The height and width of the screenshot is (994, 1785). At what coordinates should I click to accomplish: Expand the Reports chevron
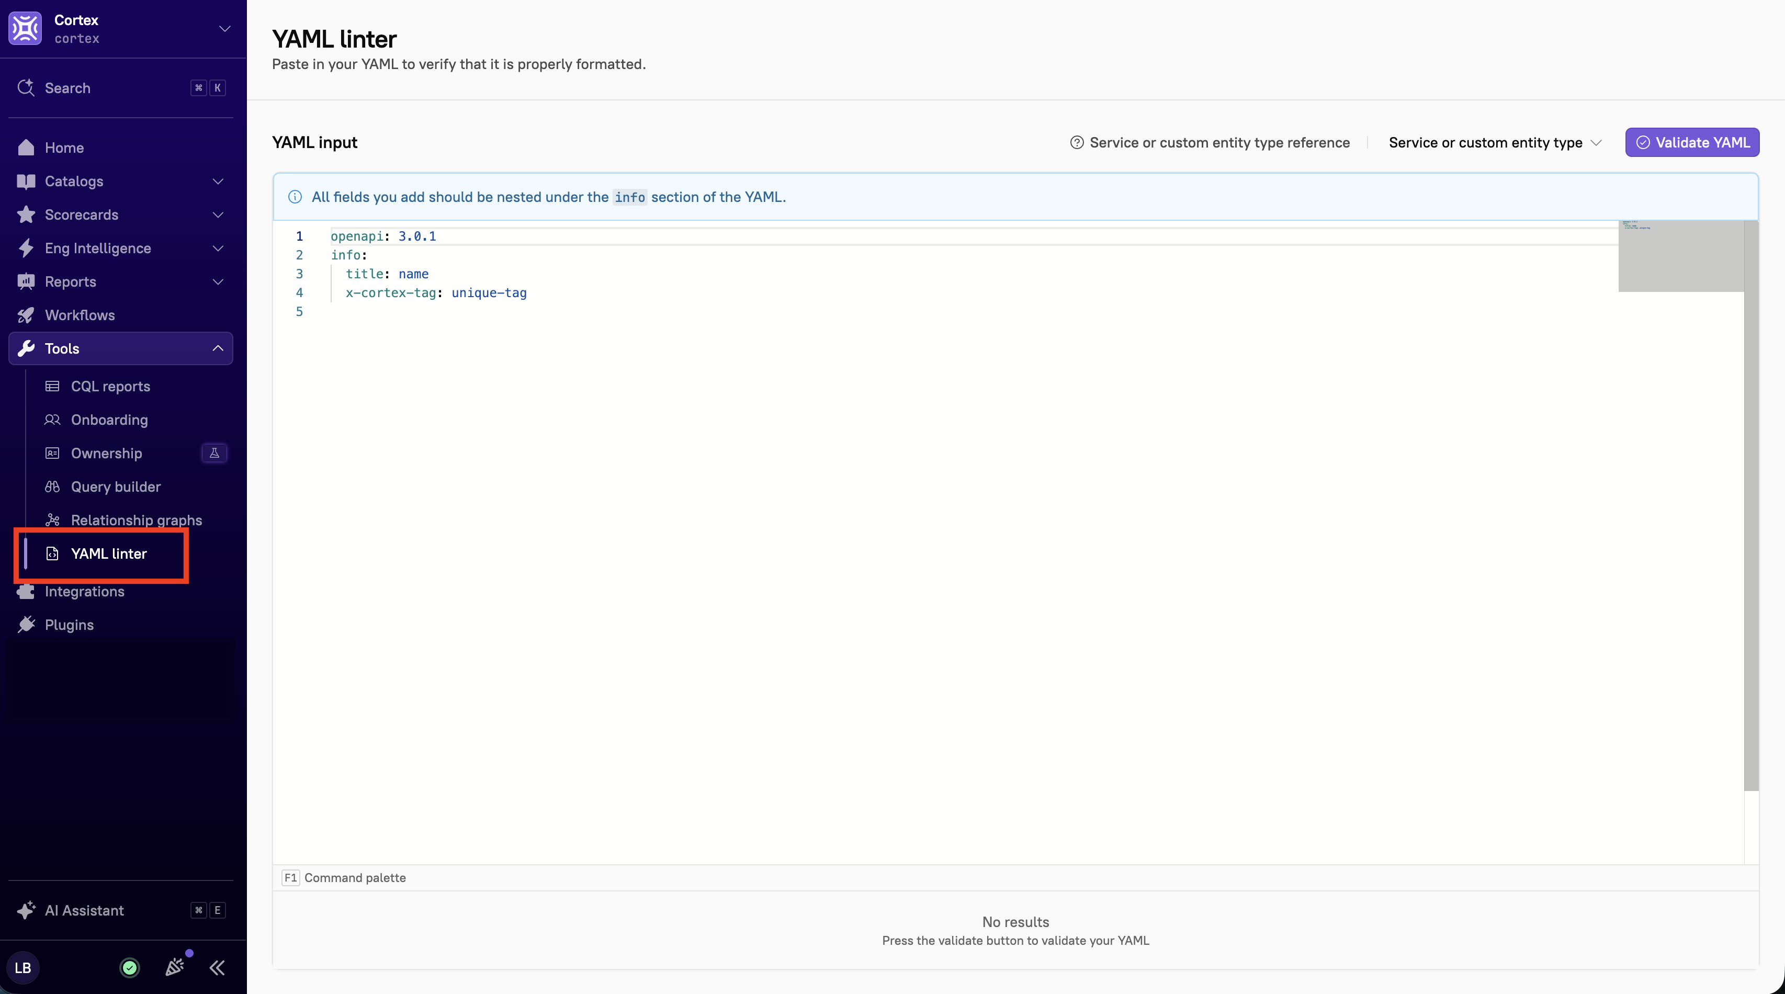218,281
